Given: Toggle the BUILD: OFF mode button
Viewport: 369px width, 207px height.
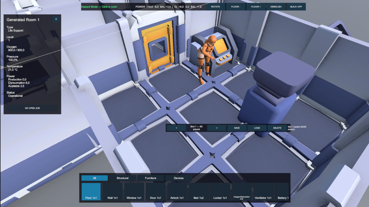Looking at the screenshot, I should (x=296, y=7).
